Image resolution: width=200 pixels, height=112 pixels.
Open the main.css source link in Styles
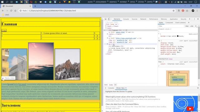coord(193,34)
